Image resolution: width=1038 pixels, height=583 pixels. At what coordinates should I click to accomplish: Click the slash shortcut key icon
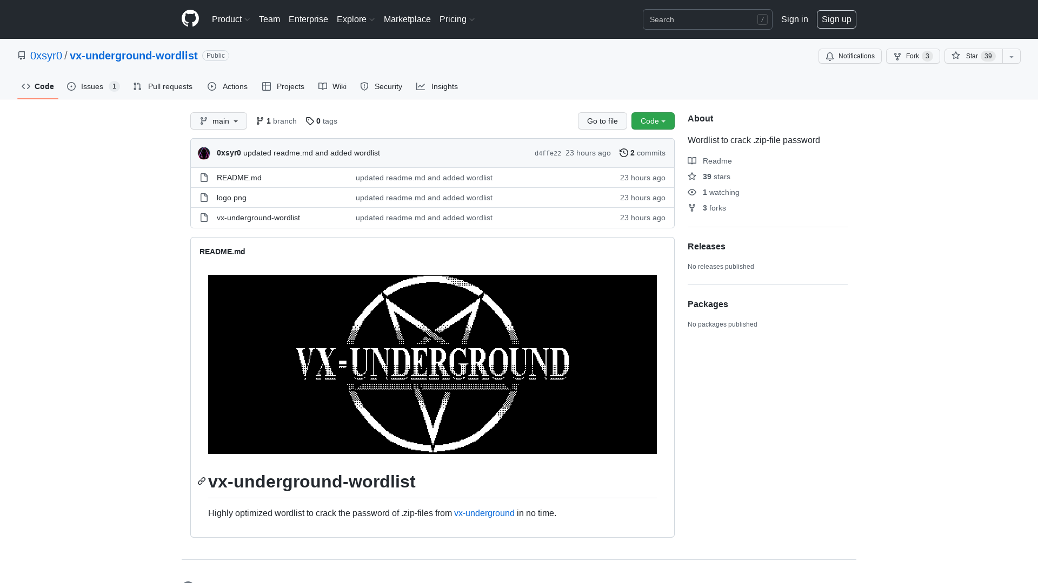pyautogui.click(x=762, y=19)
